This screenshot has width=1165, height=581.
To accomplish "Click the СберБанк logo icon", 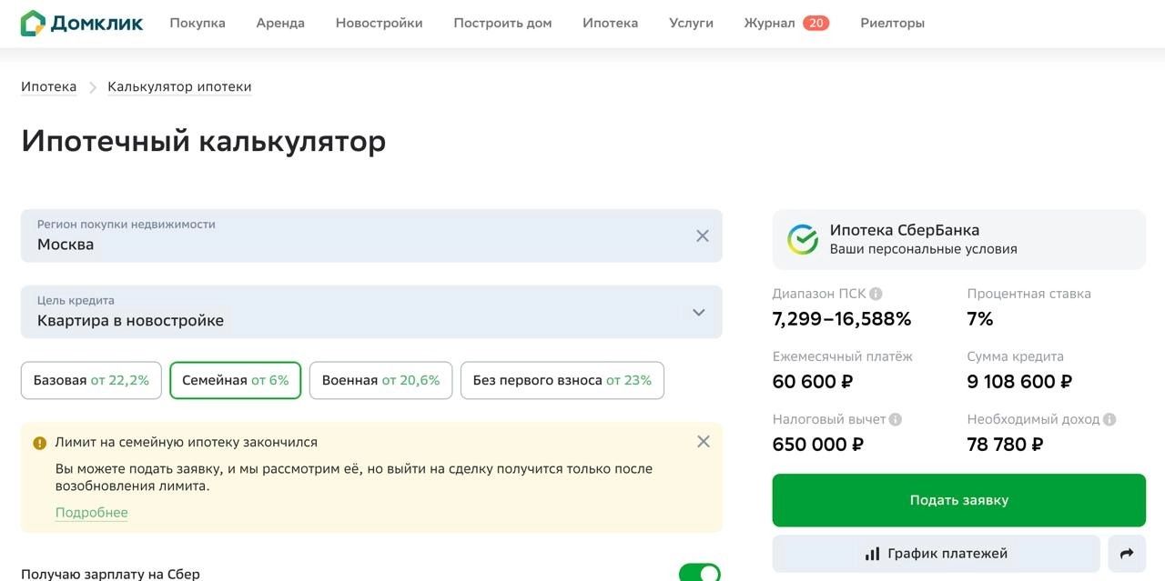I will pyautogui.click(x=803, y=239).
